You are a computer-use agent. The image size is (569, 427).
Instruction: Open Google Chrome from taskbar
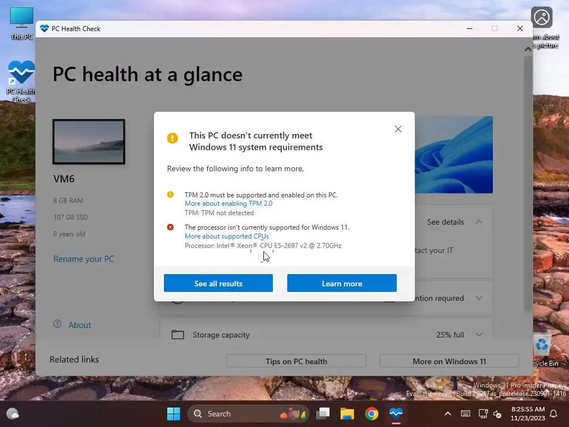[x=371, y=414]
